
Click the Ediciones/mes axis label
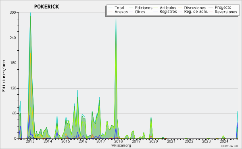tap(4, 76)
